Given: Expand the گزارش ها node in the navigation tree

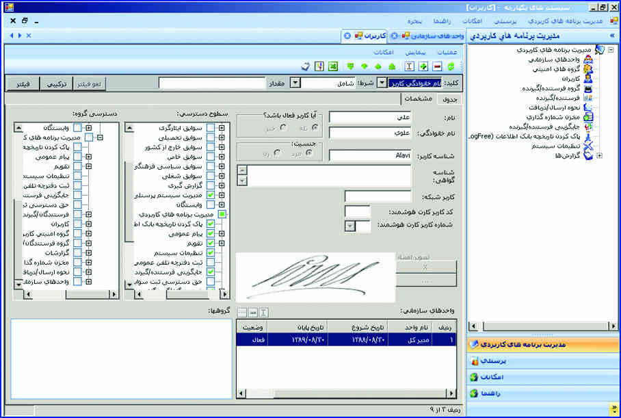Looking at the screenshot, I should (x=599, y=156).
